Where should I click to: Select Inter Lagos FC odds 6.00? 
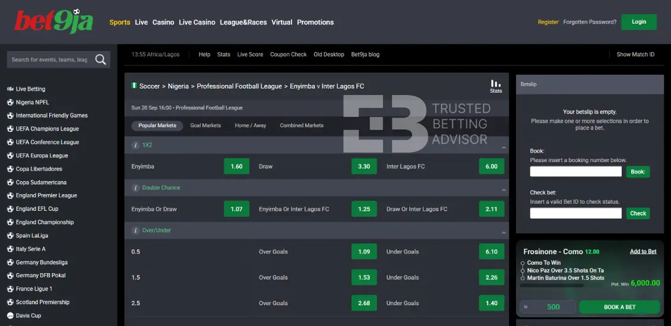492,166
